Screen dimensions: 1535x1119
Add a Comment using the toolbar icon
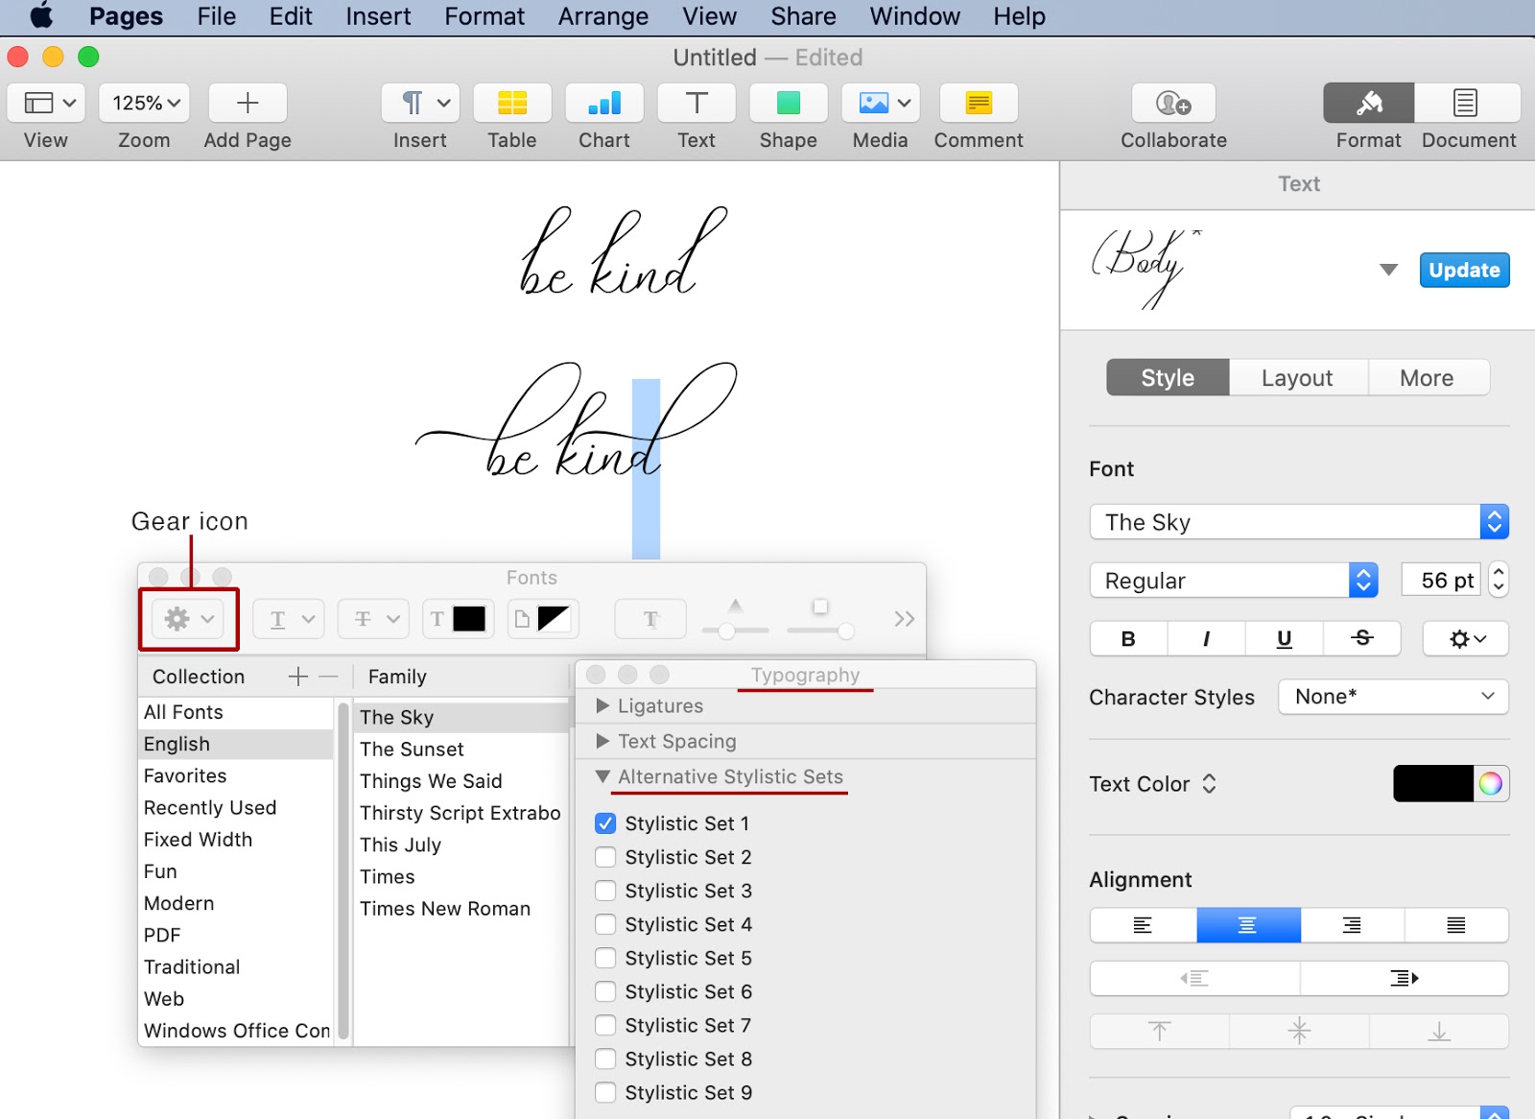tap(979, 103)
